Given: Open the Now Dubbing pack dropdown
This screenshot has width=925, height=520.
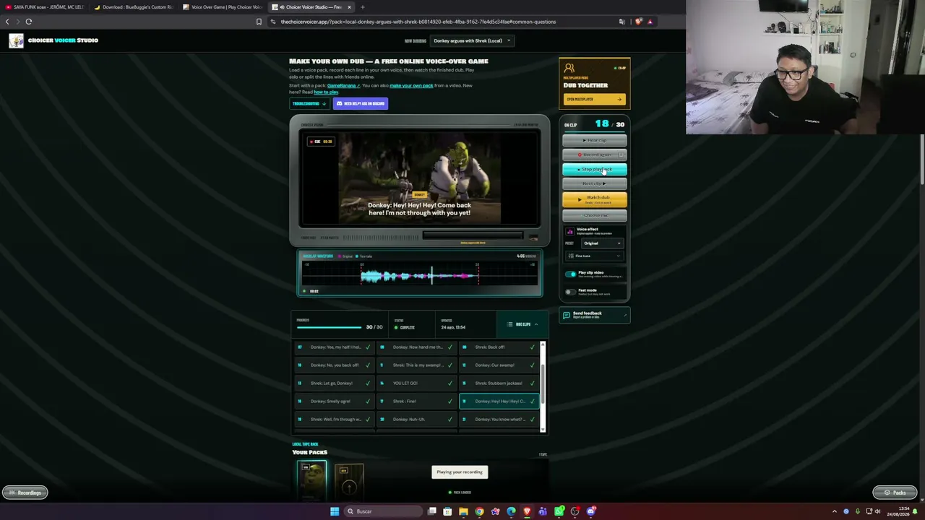Looking at the screenshot, I should tap(472, 41).
